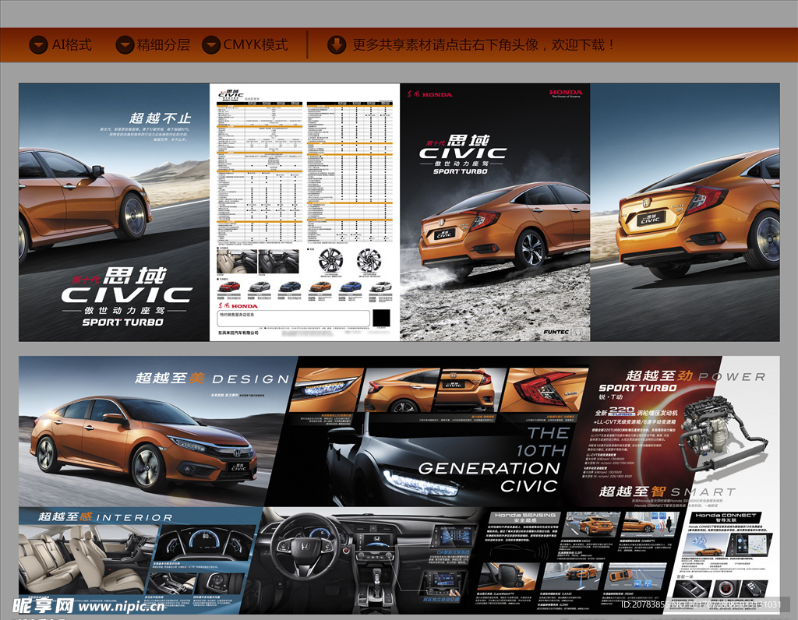Click the 东风本田汽车有限公司 text
Screen dimensions: 798x620
[238, 333]
